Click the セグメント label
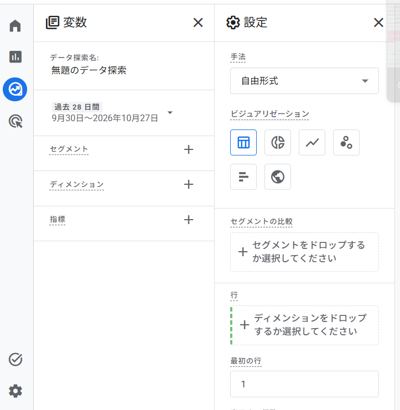This screenshot has height=410, width=400. 69,149
